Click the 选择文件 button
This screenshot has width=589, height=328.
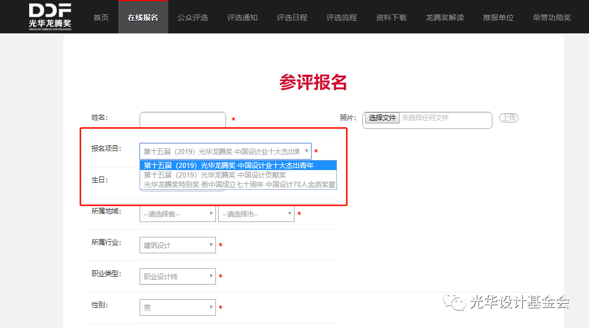tap(382, 118)
